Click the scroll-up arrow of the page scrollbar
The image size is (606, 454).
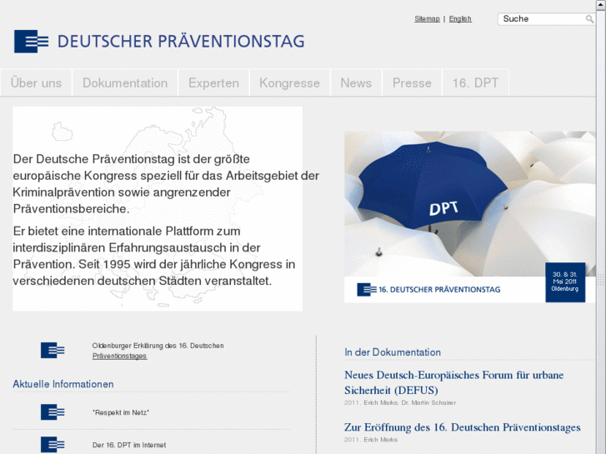(x=601, y=3)
